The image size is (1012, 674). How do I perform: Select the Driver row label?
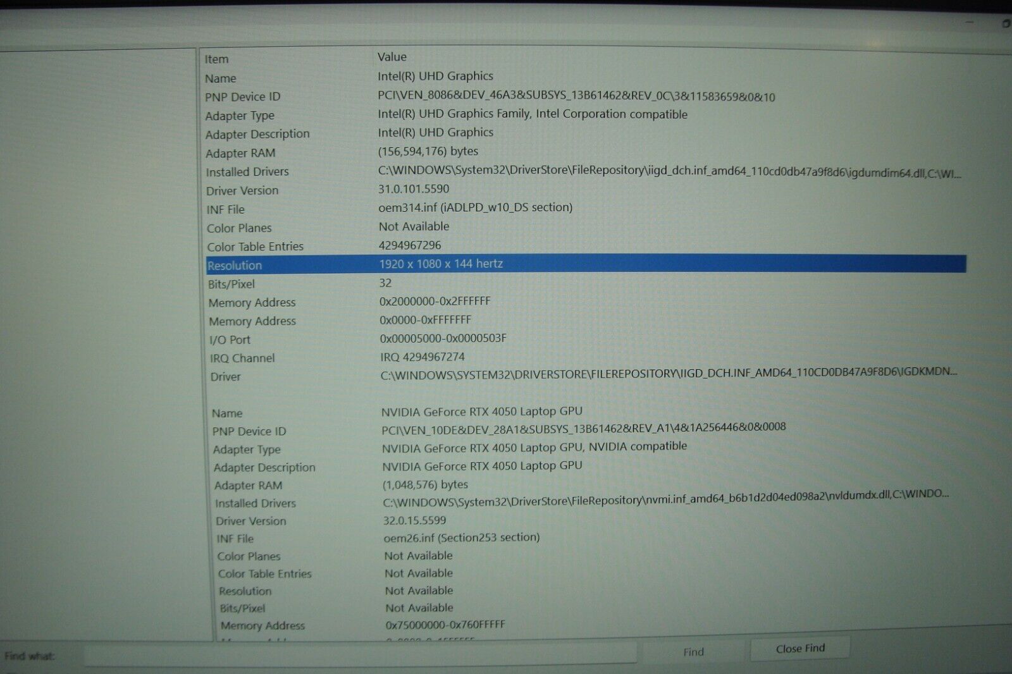pyautogui.click(x=225, y=377)
